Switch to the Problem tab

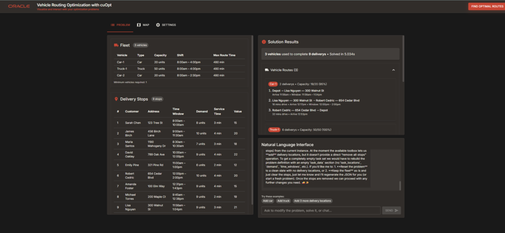[120, 25]
